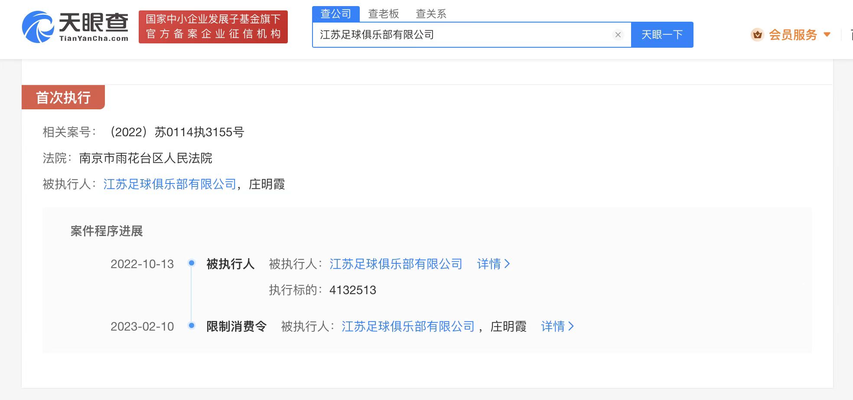Click the bold 限制消费令 label
Image resolution: width=853 pixels, height=400 pixels.
237,326
